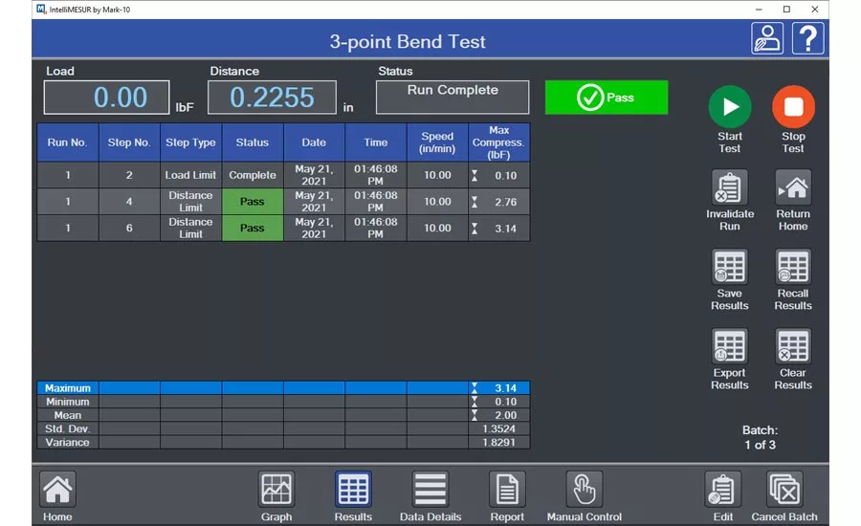Click the step number 4 cell
The width and height of the screenshot is (861, 526).
pyautogui.click(x=129, y=202)
